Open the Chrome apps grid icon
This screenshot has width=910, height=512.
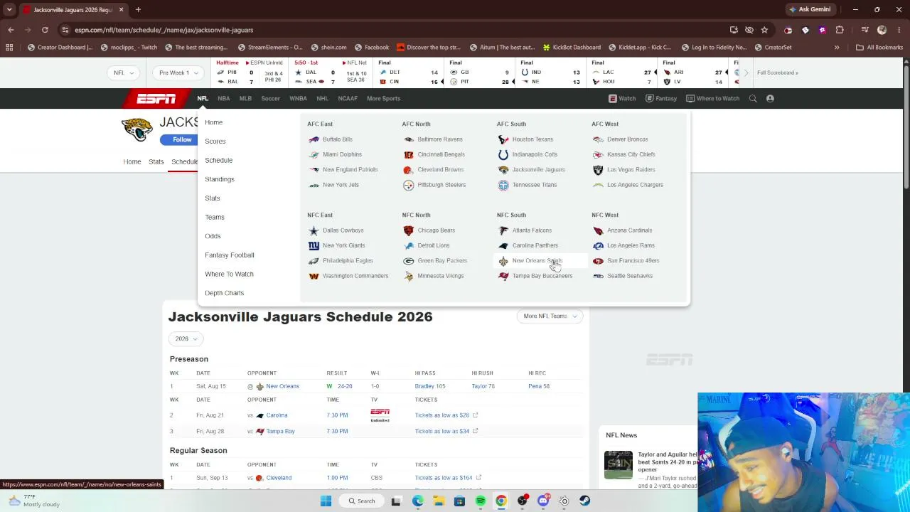click(9, 48)
